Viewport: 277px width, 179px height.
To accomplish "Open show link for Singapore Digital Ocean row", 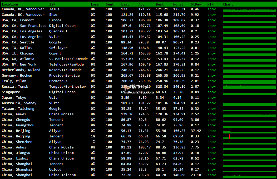I will click(211, 92).
